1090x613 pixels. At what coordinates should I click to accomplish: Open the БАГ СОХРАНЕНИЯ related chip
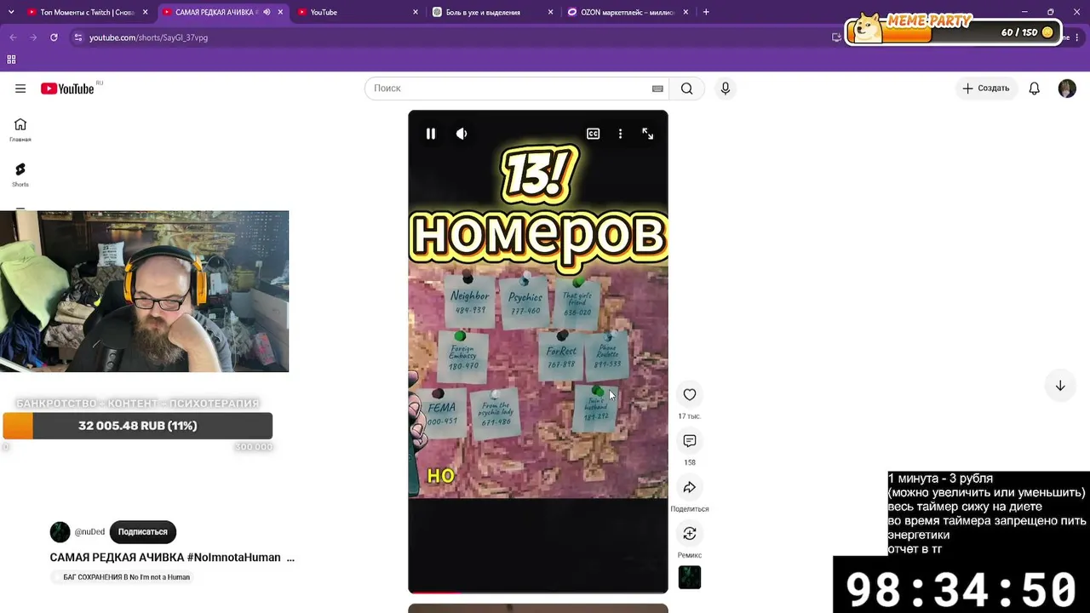coord(121,577)
